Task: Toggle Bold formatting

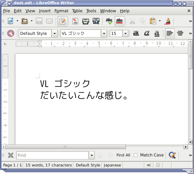Action: 136,33
